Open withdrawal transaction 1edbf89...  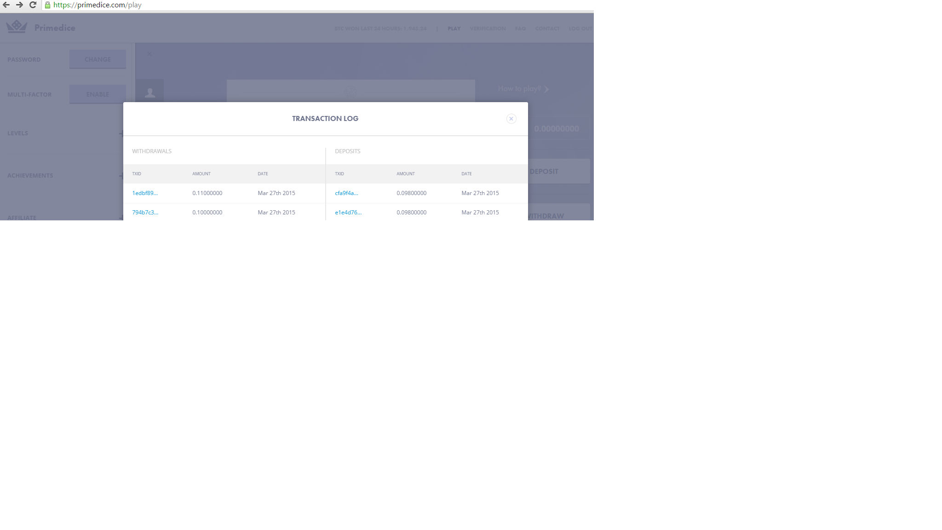[x=145, y=193]
